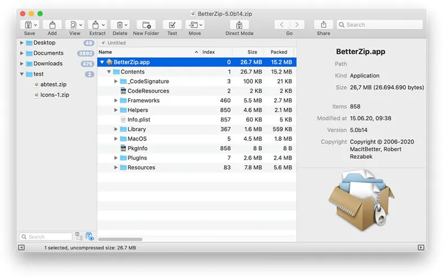
Task: Collapse the BetterZip.app row
Action: tap(102, 62)
